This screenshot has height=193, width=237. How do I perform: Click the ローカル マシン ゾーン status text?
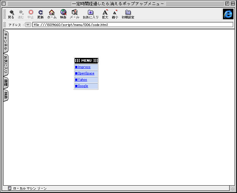pyautogui.click(x=30, y=188)
